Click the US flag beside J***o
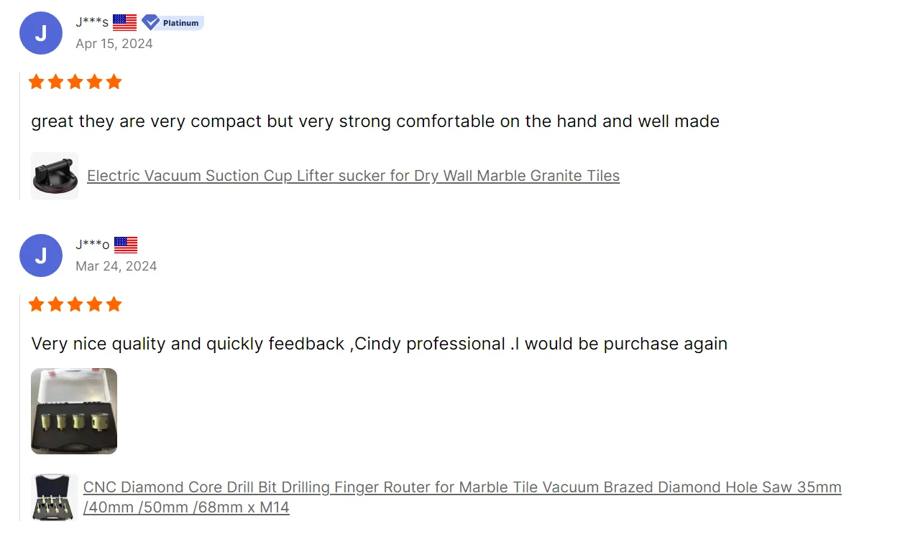Screen dimensions: 900x539 click(126, 245)
